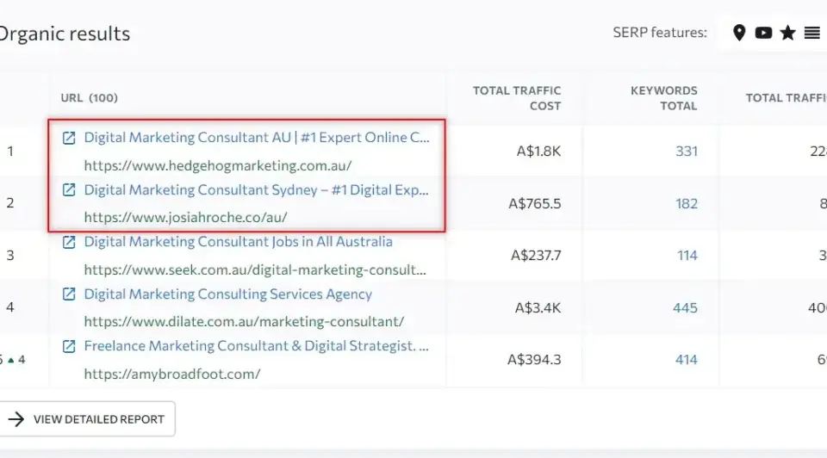Screen dimensions: 827x458
Task: Click traffic cost A$394.3 cell
Action: pyautogui.click(x=534, y=360)
